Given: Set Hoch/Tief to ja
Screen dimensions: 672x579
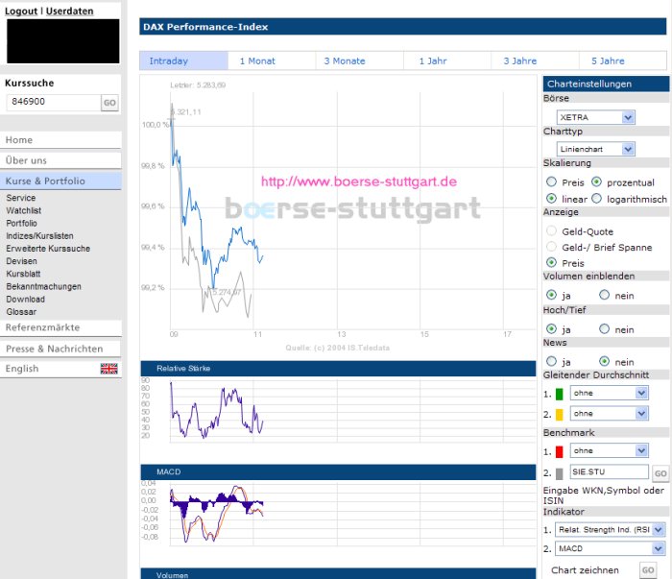Looking at the screenshot, I should [552, 329].
